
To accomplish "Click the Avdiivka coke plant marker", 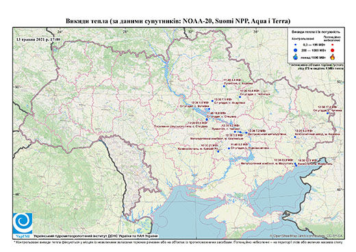I will pos(295,137).
